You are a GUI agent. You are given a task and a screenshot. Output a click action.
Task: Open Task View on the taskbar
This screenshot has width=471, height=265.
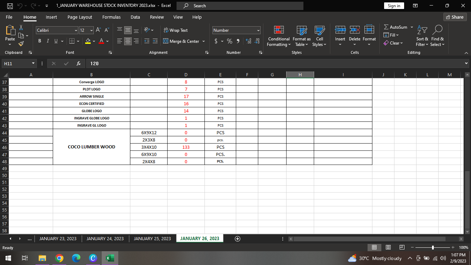tap(25, 258)
